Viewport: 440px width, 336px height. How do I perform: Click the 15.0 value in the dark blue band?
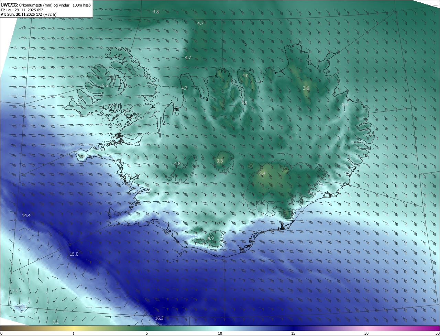(74, 254)
